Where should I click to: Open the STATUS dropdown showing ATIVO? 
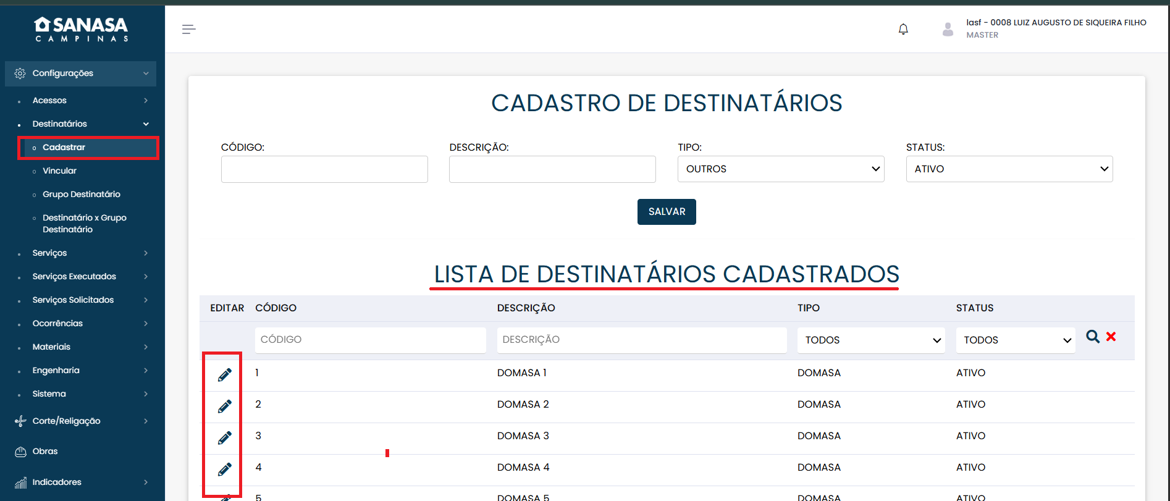tap(1009, 169)
